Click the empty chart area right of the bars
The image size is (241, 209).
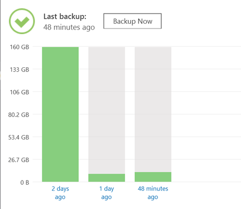206,114
